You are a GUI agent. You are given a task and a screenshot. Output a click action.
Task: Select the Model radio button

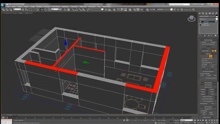201,42
